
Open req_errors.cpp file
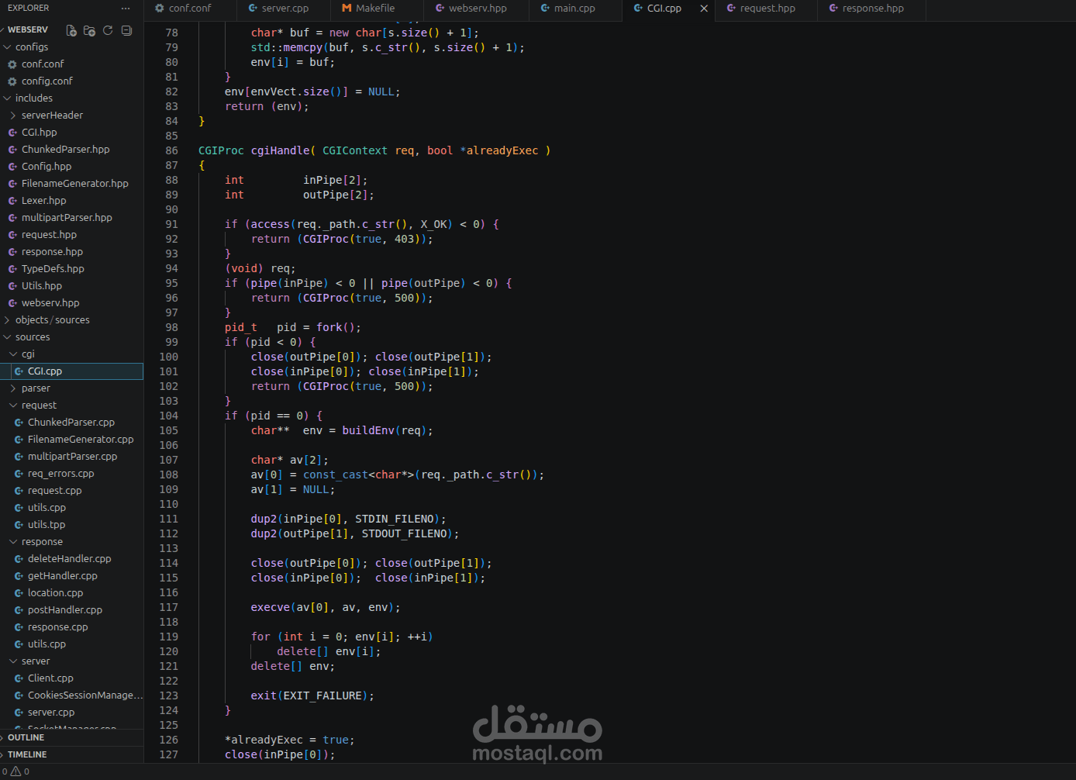coord(60,474)
